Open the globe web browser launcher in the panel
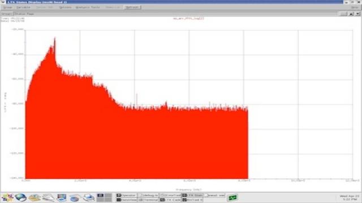 pyautogui.click(x=21, y=197)
